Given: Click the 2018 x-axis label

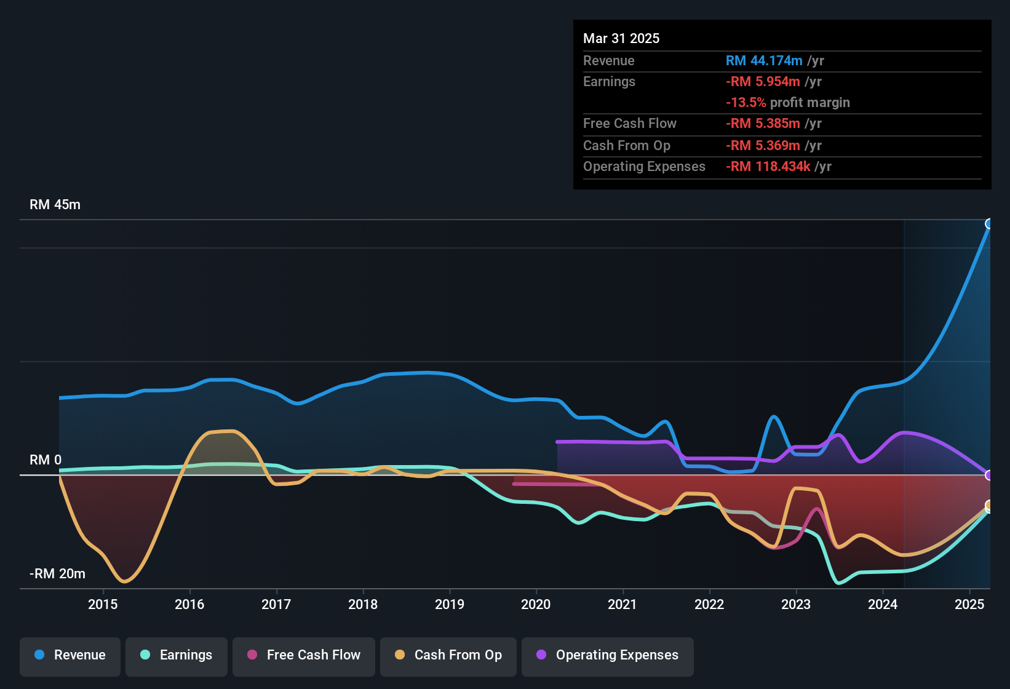Looking at the screenshot, I should click(363, 604).
